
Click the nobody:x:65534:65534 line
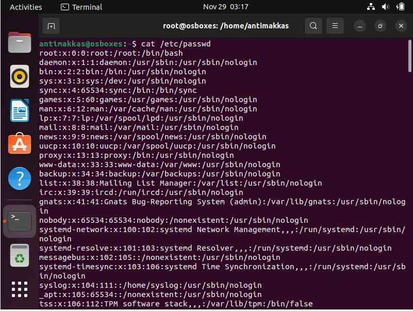pyautogui.click(x=174, y=220)
